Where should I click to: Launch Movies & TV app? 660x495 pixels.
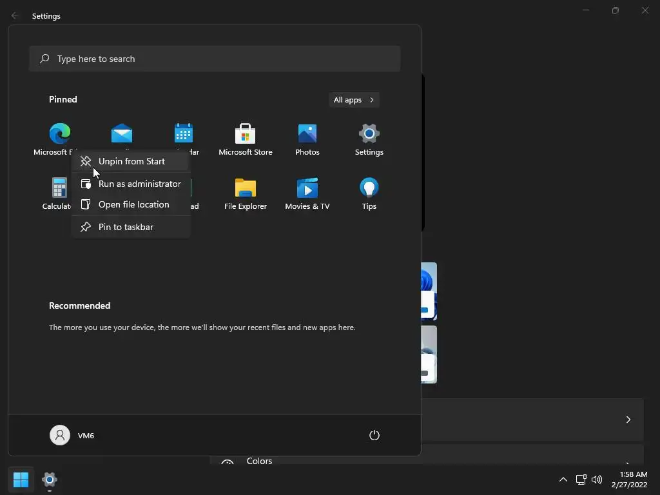click(307, 193)
